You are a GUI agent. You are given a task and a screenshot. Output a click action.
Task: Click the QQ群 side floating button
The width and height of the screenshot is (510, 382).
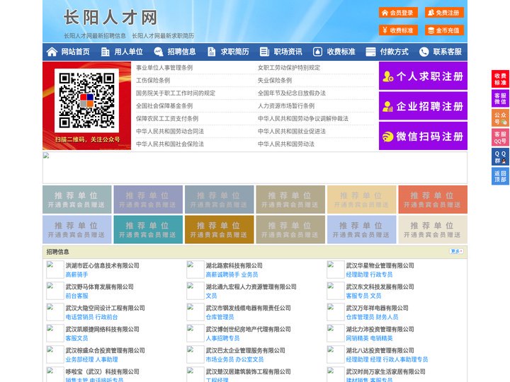(500, 157)
